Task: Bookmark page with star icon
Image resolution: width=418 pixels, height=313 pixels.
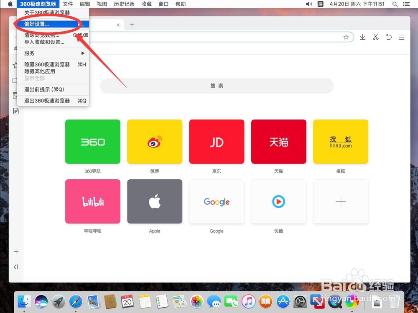Action: point(346,37)
